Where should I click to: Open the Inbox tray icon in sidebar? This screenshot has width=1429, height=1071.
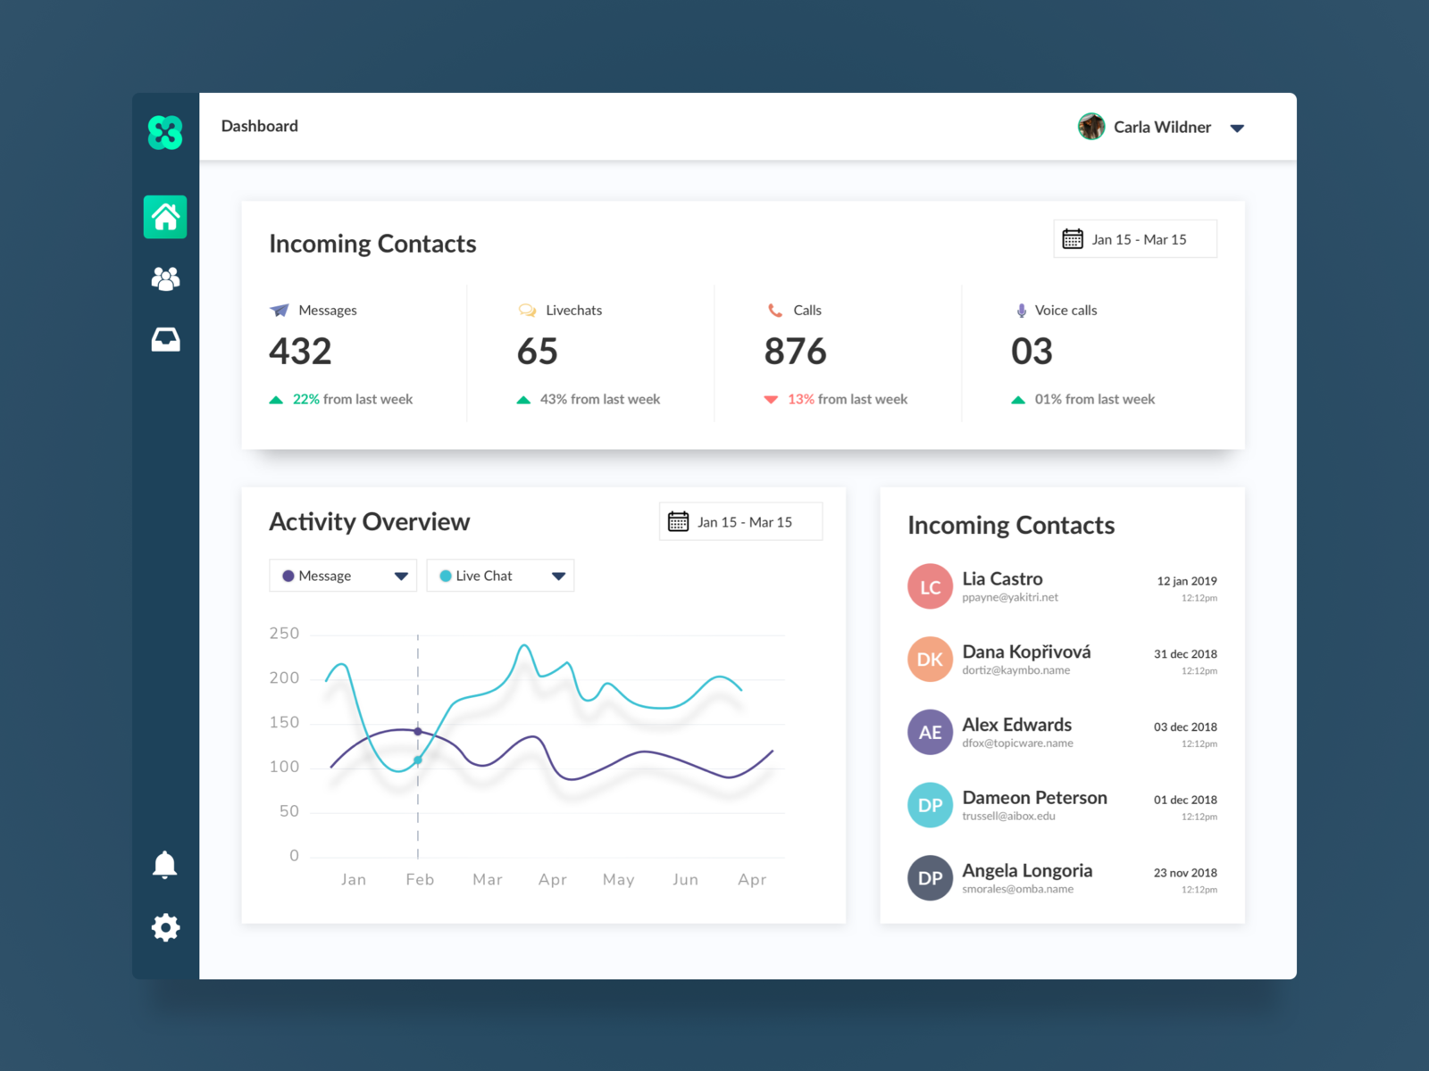[x=165, y=339]
